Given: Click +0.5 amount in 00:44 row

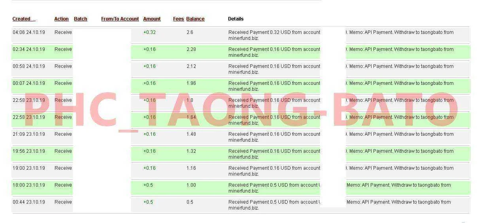Looking at the screenshot, I should 148,202.
